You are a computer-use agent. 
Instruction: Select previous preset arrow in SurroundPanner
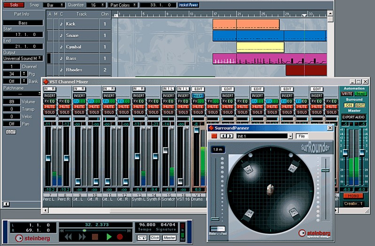point(223,136)
